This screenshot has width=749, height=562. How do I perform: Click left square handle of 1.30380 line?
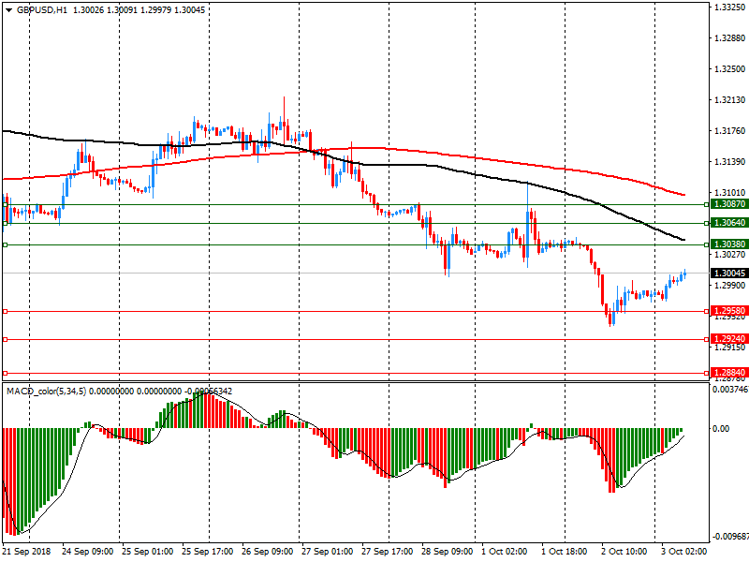(5, 244)
